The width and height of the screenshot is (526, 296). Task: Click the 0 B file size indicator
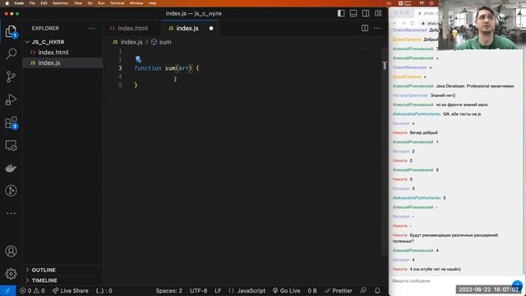click(312, 290)
